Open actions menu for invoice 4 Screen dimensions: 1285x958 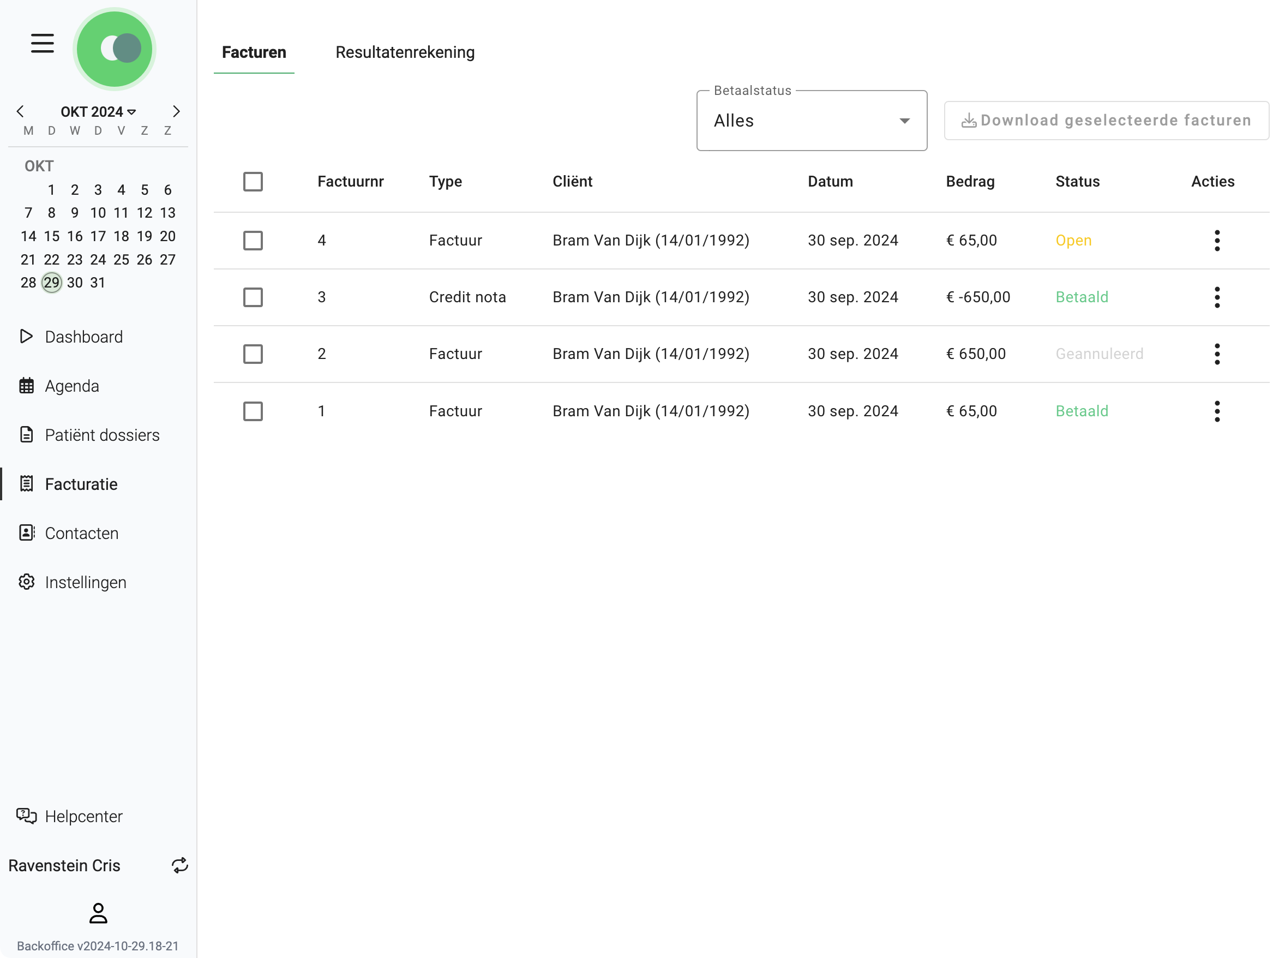point(1217,240)
